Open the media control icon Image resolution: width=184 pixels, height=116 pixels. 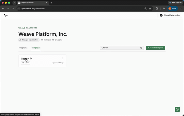pyautogui.click(x=164, y=9)
